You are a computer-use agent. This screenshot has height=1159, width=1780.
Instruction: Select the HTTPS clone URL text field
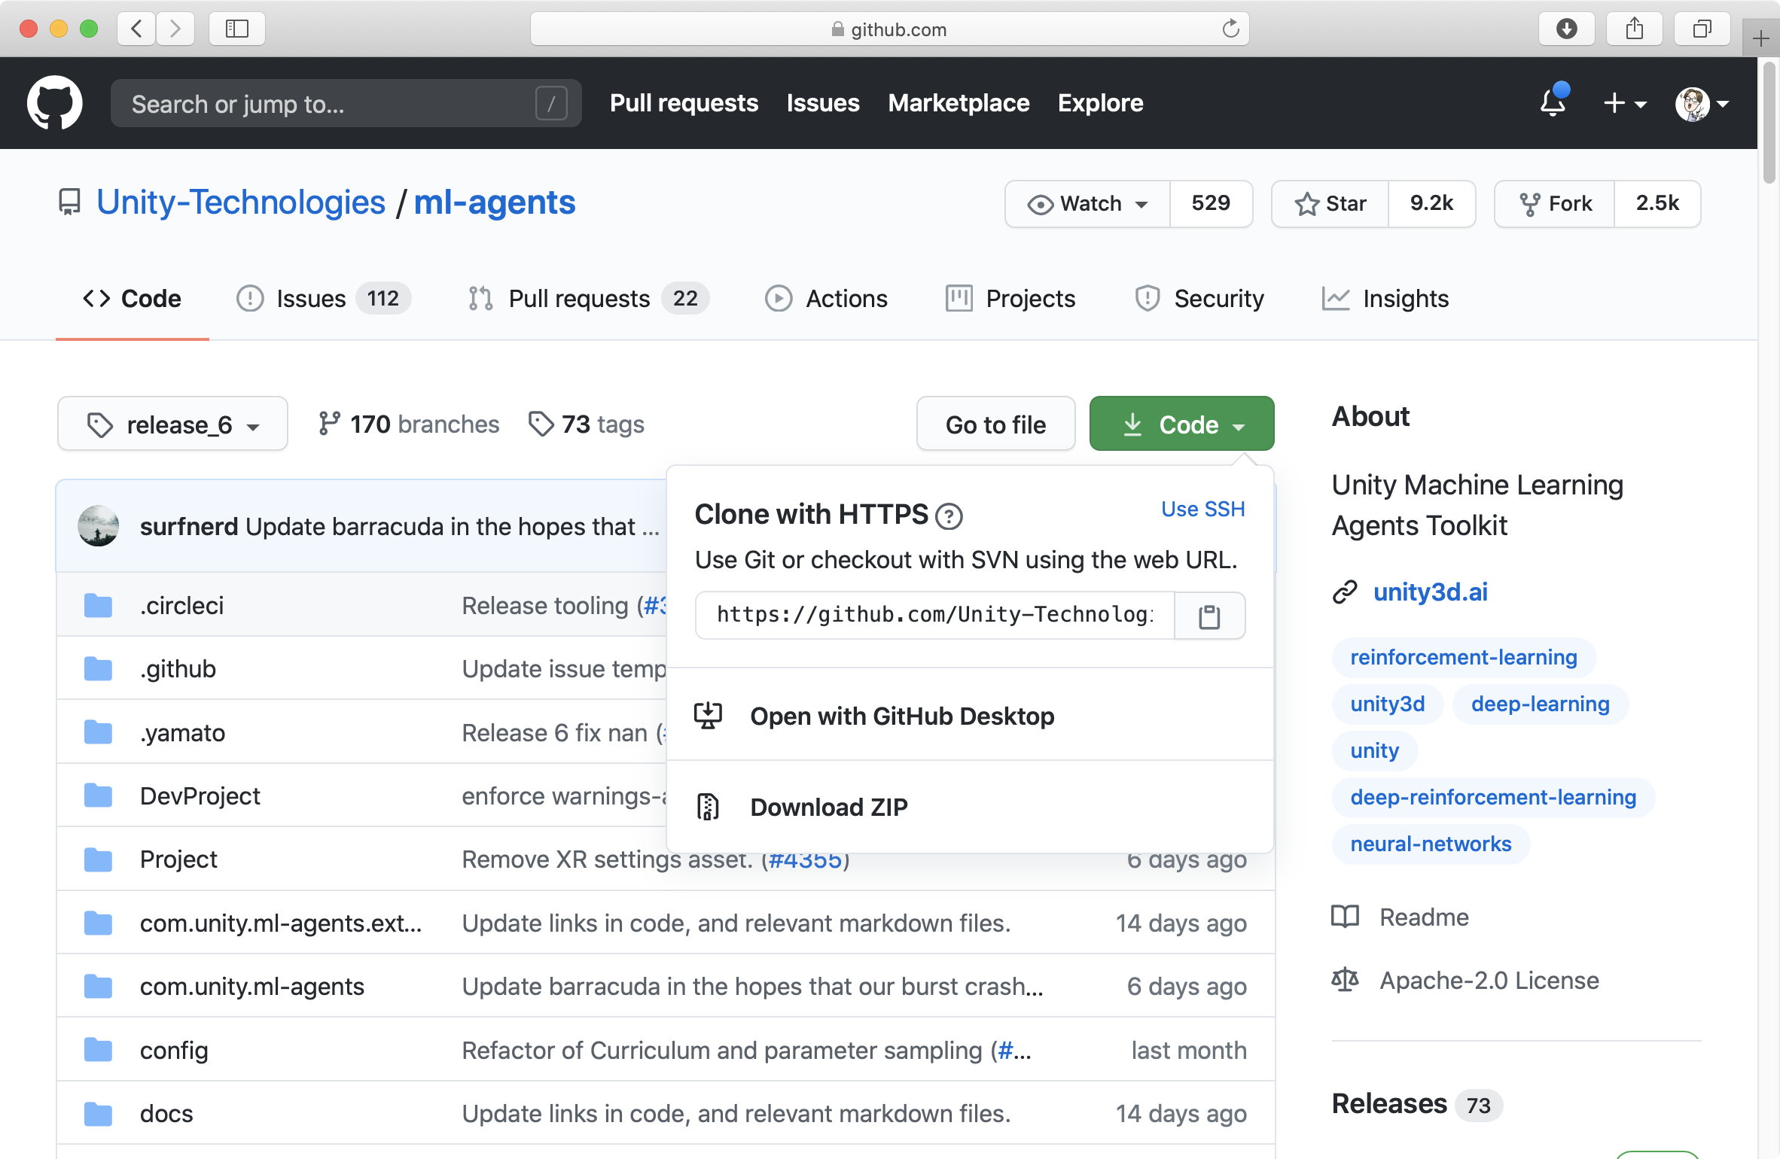click(934, 616)
